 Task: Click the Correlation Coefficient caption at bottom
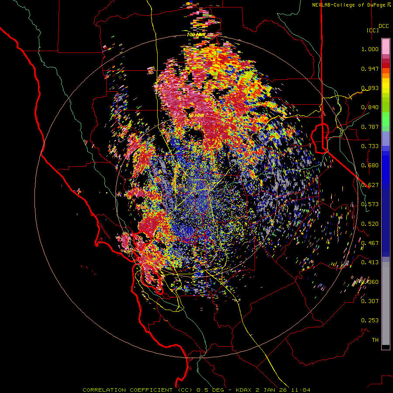(x=196, y=390)
